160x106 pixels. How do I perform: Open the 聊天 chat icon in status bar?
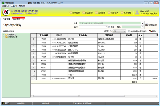[x=6, y=103]
